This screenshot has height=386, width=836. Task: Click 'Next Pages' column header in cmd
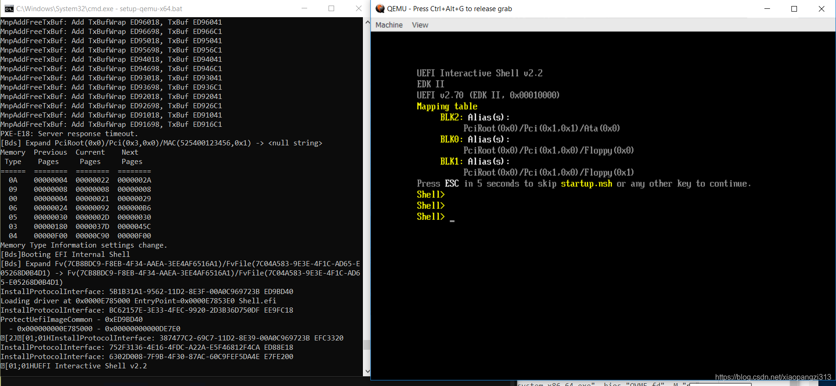tap(132, 157)
